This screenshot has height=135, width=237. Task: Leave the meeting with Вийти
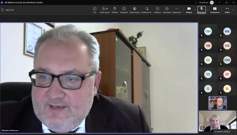point(227,10)
